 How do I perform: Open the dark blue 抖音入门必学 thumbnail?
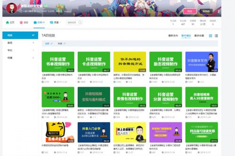pyautogui.click(x=94, y=132)
